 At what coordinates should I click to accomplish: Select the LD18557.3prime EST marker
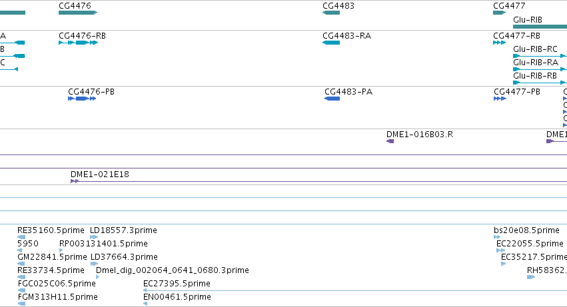tap(94, 237)
